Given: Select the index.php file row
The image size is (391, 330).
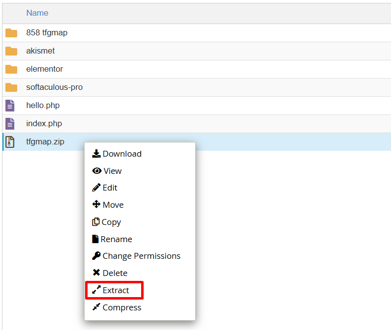Looking at the screenshot, I should [x=197, y=124].
